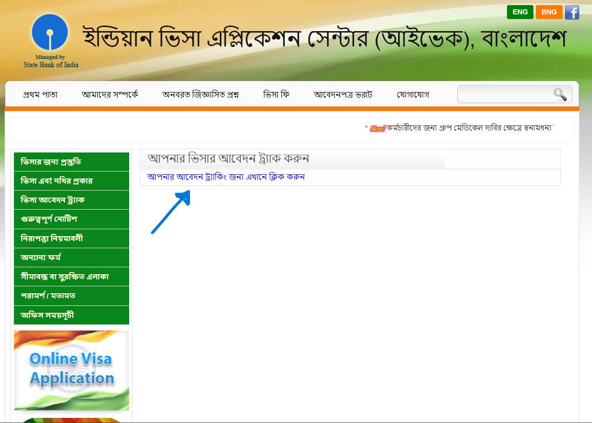Click inside the search text field
592x423 pixels.
(505, 94)
